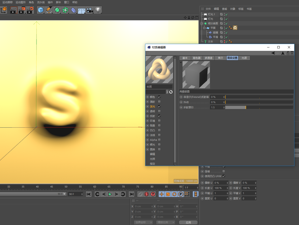Switch to the 光源 tab

(244, 58)
